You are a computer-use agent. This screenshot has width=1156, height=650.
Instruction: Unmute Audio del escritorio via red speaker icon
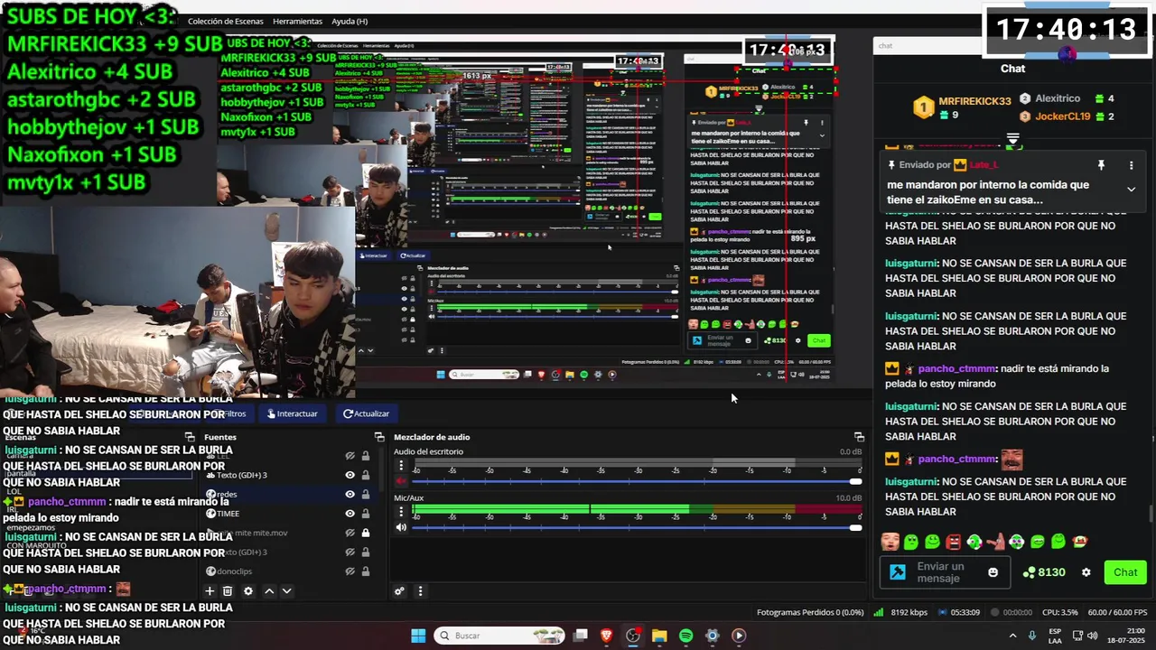[x=401, y=481]
